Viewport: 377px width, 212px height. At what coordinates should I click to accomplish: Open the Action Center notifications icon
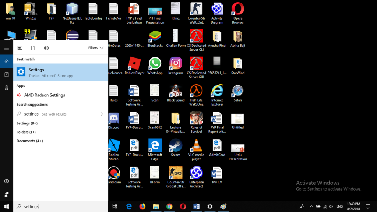(368, 206)
